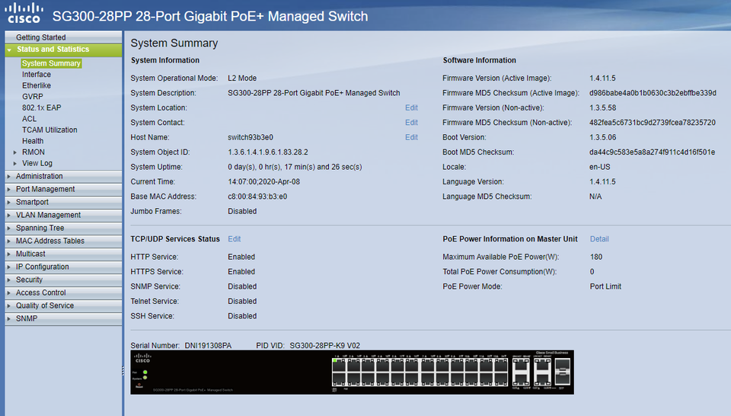Expand the View Log tree node

pyautogui.click(x=14, y=164)
